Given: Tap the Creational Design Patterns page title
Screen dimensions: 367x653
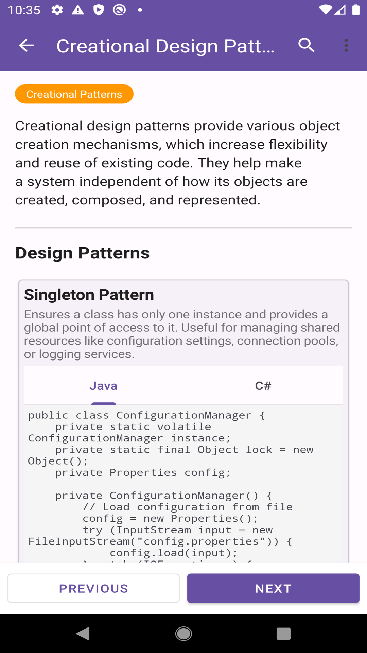Looking at the screenshot, I should click(x=165, y=46).
